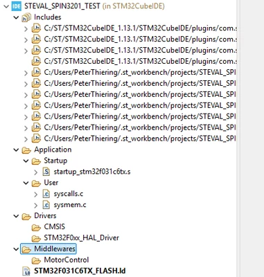Select the STM32F031C6TX_FLASH.ld file name

80,271
